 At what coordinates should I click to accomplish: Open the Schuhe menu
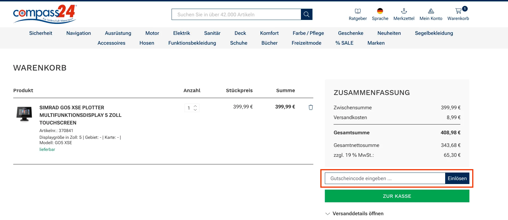[x=239, y=43]
